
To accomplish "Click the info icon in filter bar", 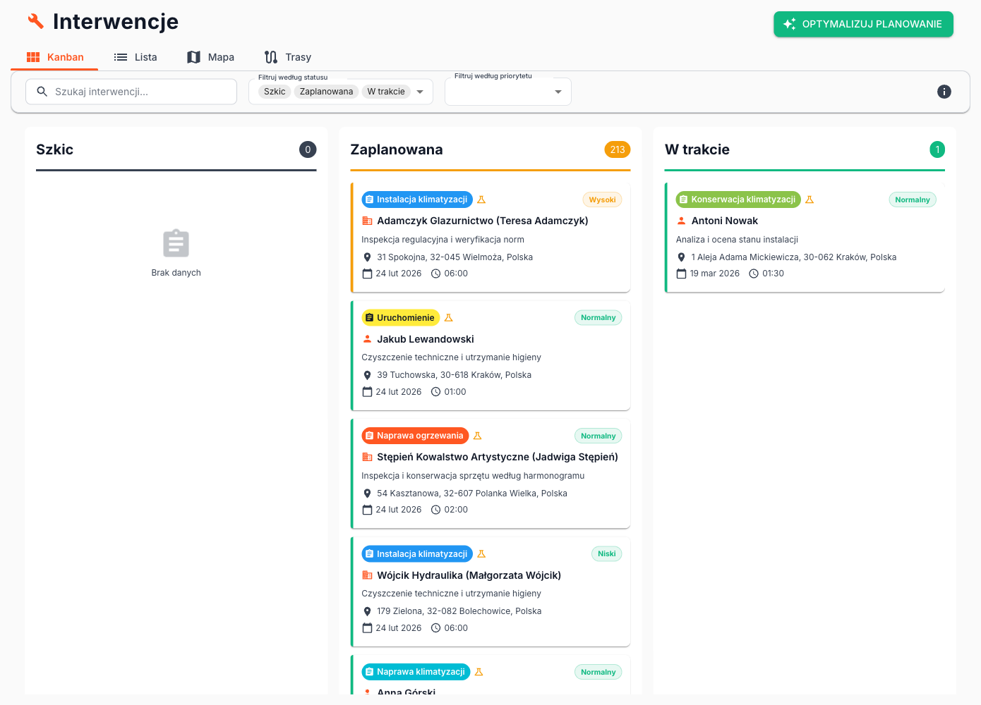I will [944, 92].
